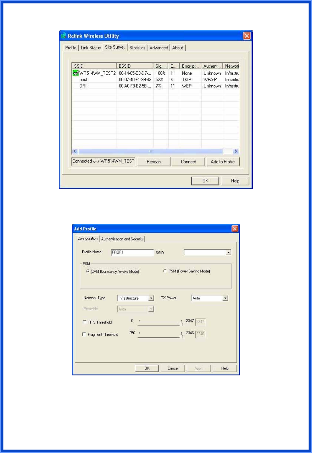Image resolution: width=312 pixels, height=453 pixels.
Task: Select CAM Constantly Awake Mode radio button
Action: tap(88, 271)
